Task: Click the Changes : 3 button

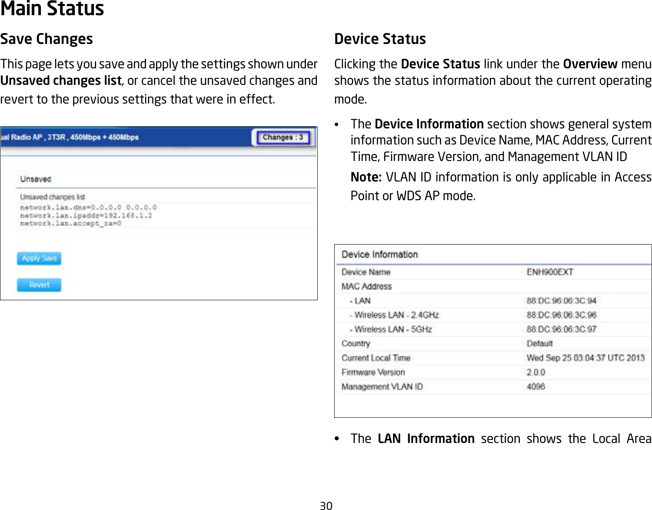Action: (x=283, y=138)
